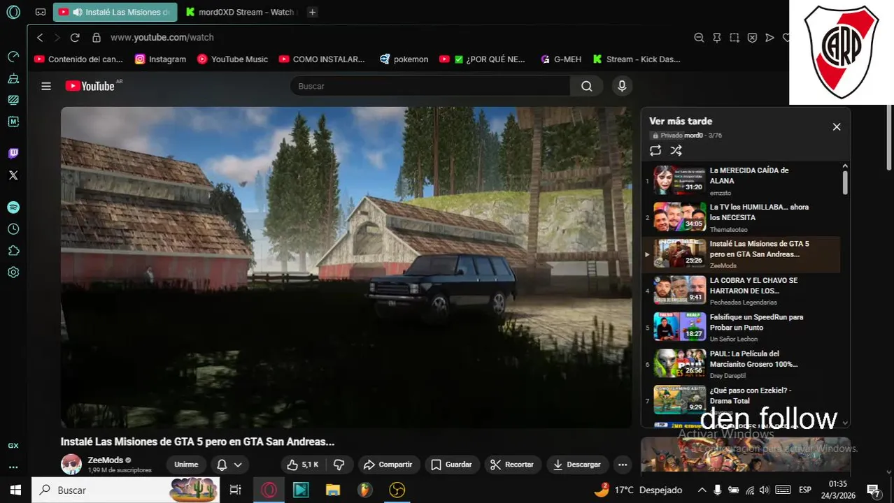Open ESP input language selector
The image size is (894, 503).
(x=805, y=490)
